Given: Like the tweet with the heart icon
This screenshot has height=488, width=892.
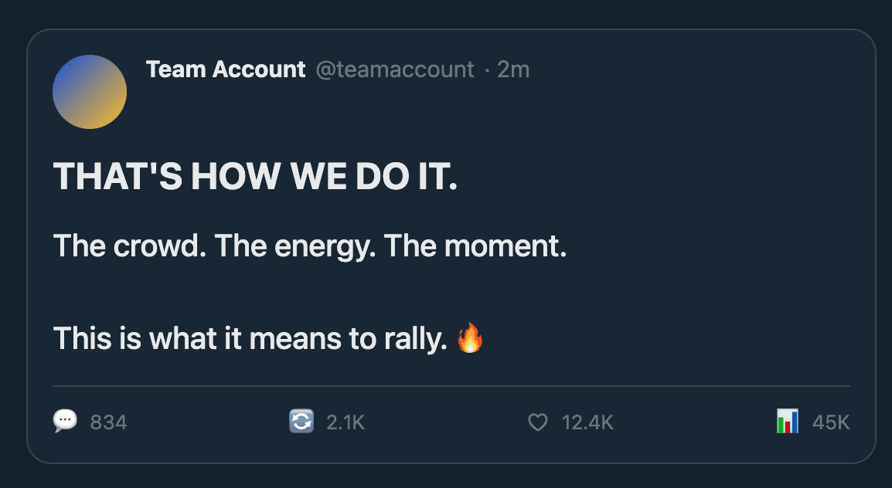Looking at the screenshot, I should tap(537, 422).
